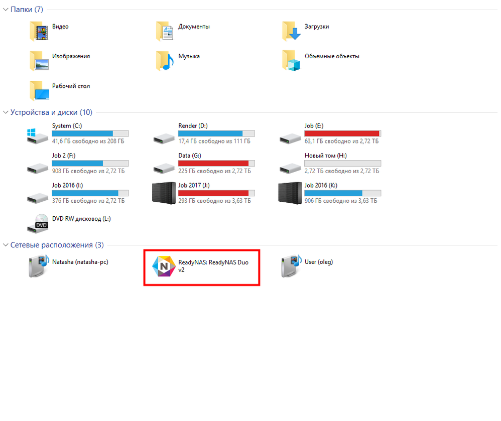Select the Job (E:) drive icon
The width and height of the screenshot is (501, 421).
[290, 138]
